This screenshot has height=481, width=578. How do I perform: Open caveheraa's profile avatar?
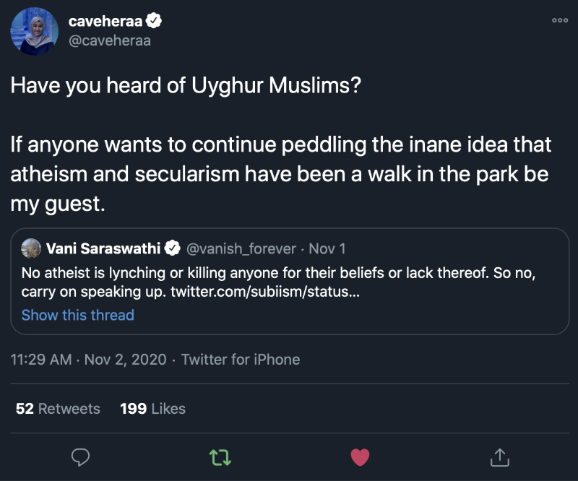(x=33, y=32)
